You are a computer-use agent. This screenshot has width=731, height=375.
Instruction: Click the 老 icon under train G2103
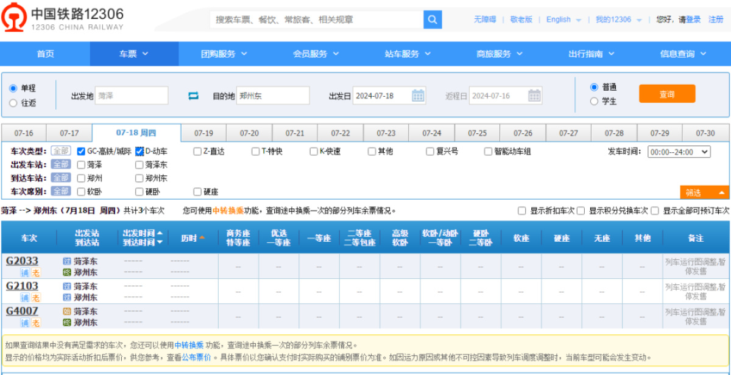(36, 298)
